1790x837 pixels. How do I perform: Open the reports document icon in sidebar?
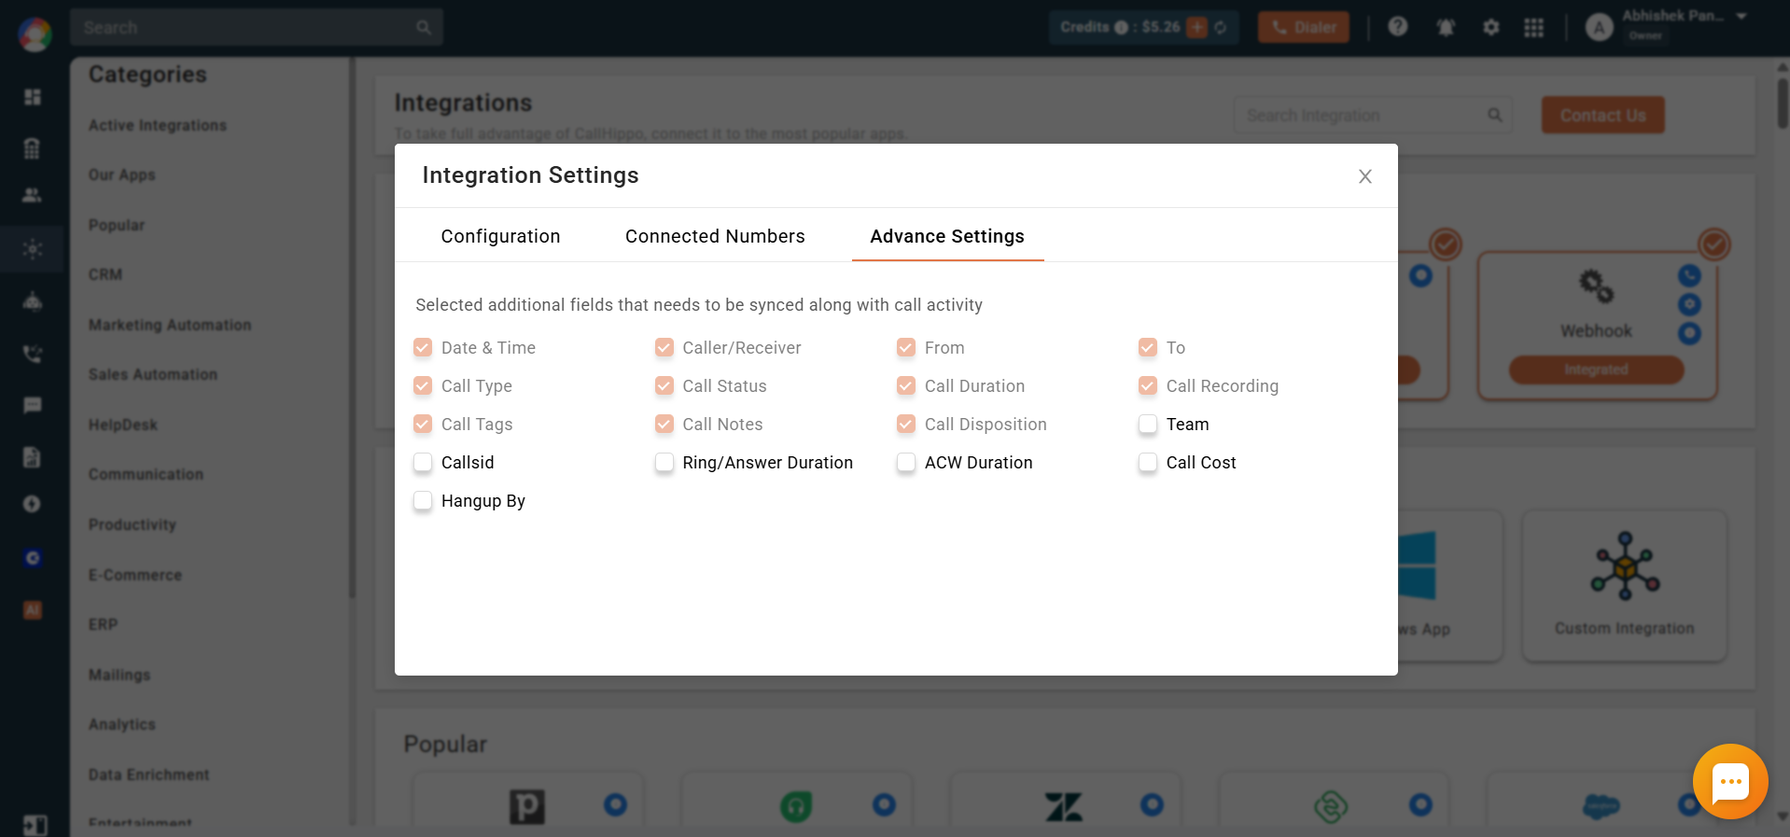33,456
